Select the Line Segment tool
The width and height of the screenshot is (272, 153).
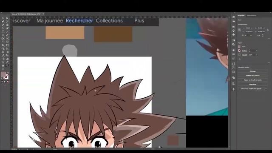pos(7,31)
